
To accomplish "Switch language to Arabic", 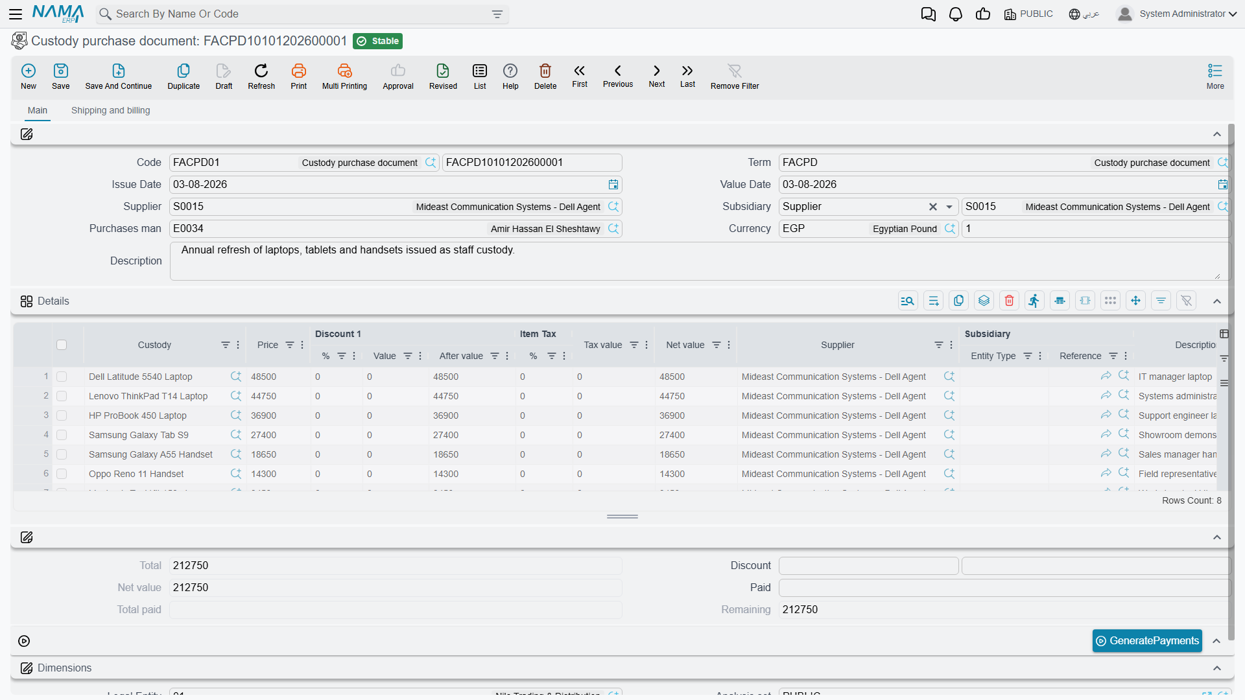I will (x=1084, y=14).
